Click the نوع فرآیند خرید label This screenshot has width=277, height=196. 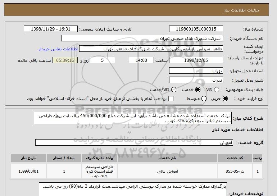249,99
